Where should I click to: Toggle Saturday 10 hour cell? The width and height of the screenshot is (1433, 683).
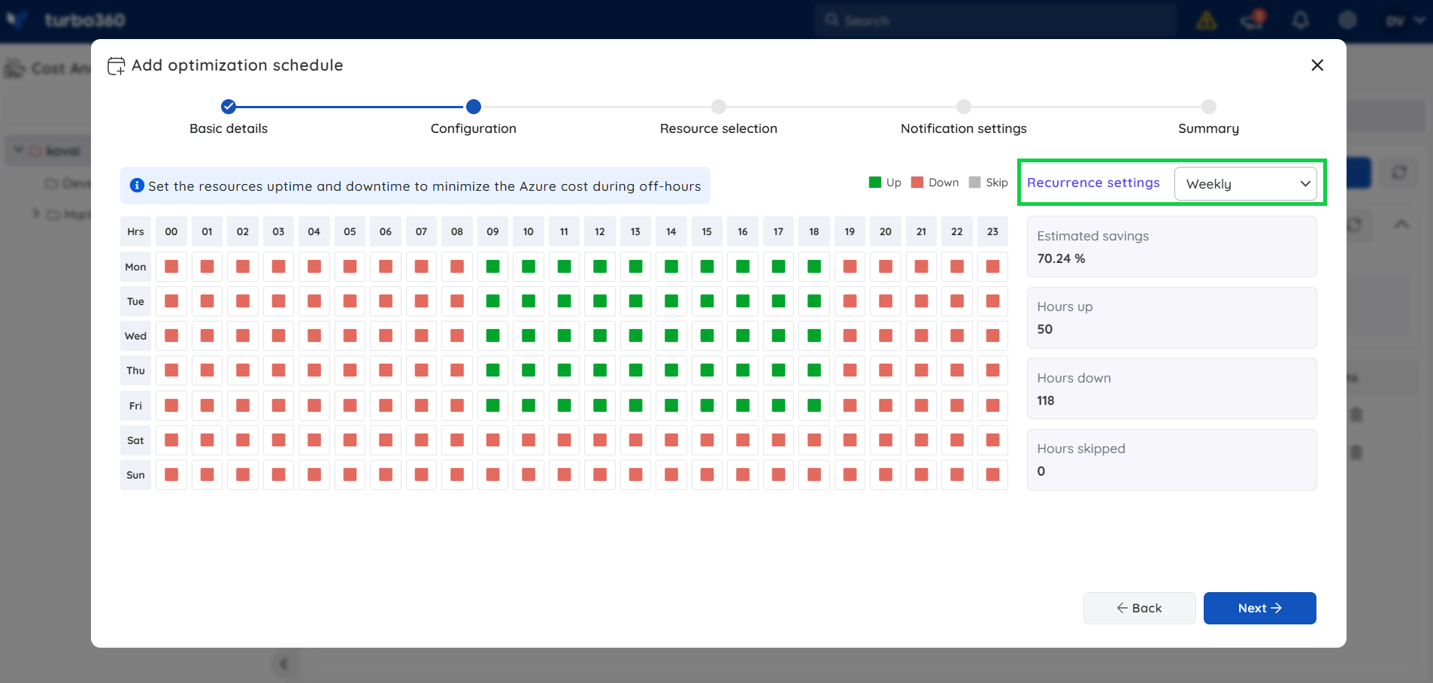coord(529,440)
